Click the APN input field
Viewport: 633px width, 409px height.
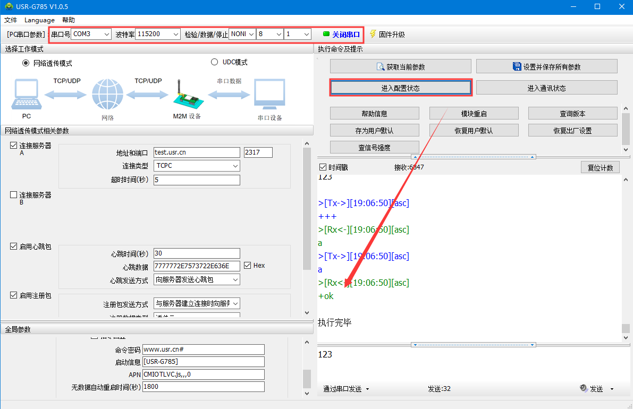[x=203, y=374]
